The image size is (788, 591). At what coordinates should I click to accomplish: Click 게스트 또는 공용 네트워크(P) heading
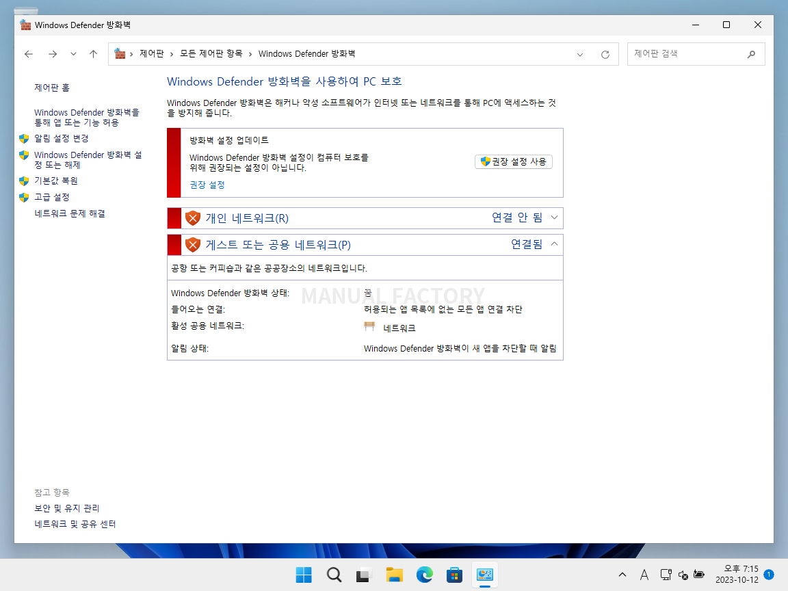(x=278, y=245)
